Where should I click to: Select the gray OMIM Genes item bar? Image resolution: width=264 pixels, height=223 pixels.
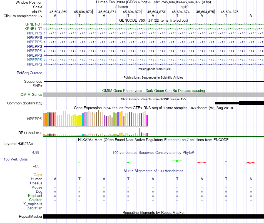[153, 95]
